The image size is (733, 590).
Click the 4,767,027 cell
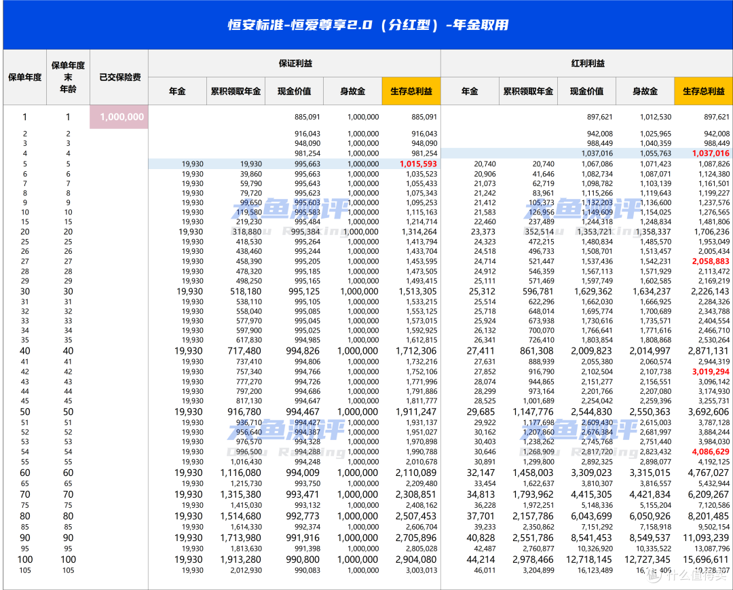click(709, 473)
